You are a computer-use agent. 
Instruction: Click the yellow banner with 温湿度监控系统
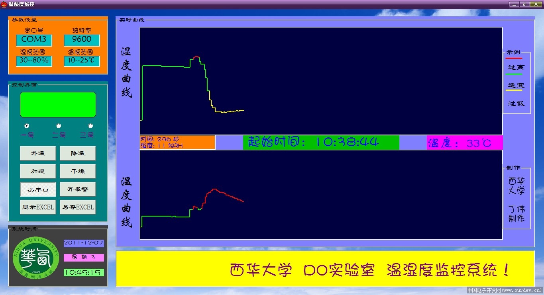325,269
